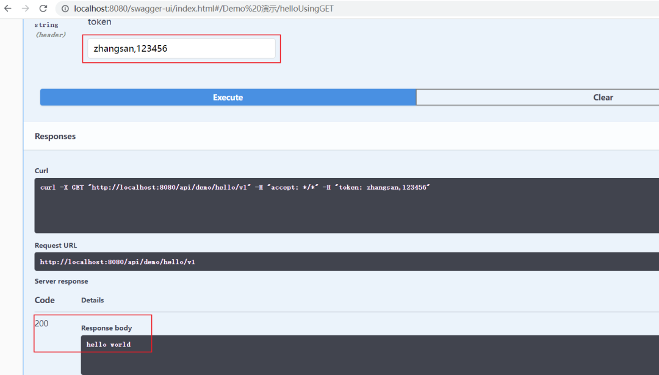
Task: Select the hello world response text
Action: [x=109, y=345]
